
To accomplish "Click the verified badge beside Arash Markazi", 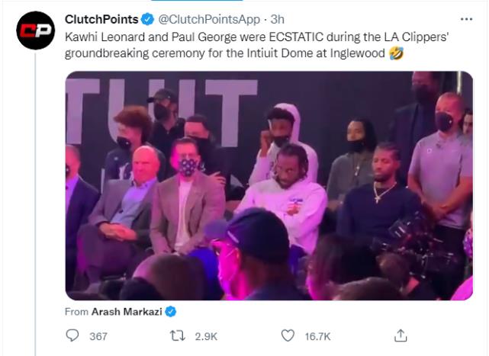I will 172,311.
